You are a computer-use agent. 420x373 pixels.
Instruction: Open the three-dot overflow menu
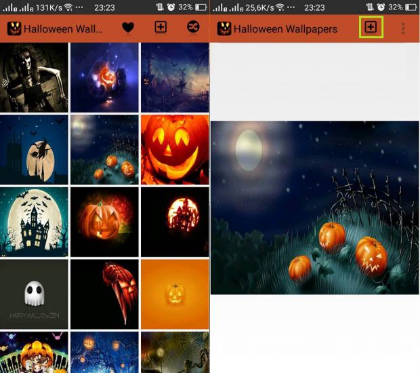[x=404, y=28]
